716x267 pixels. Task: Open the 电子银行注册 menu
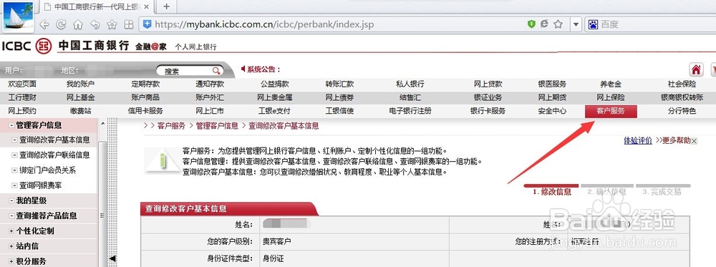(410, 111)
